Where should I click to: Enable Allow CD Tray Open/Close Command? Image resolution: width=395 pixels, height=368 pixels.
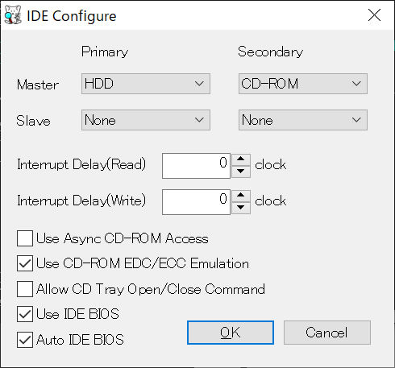(25, 289)
